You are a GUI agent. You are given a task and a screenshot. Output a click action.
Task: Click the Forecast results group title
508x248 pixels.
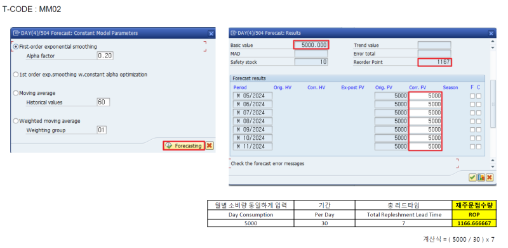tap(250, 78)
